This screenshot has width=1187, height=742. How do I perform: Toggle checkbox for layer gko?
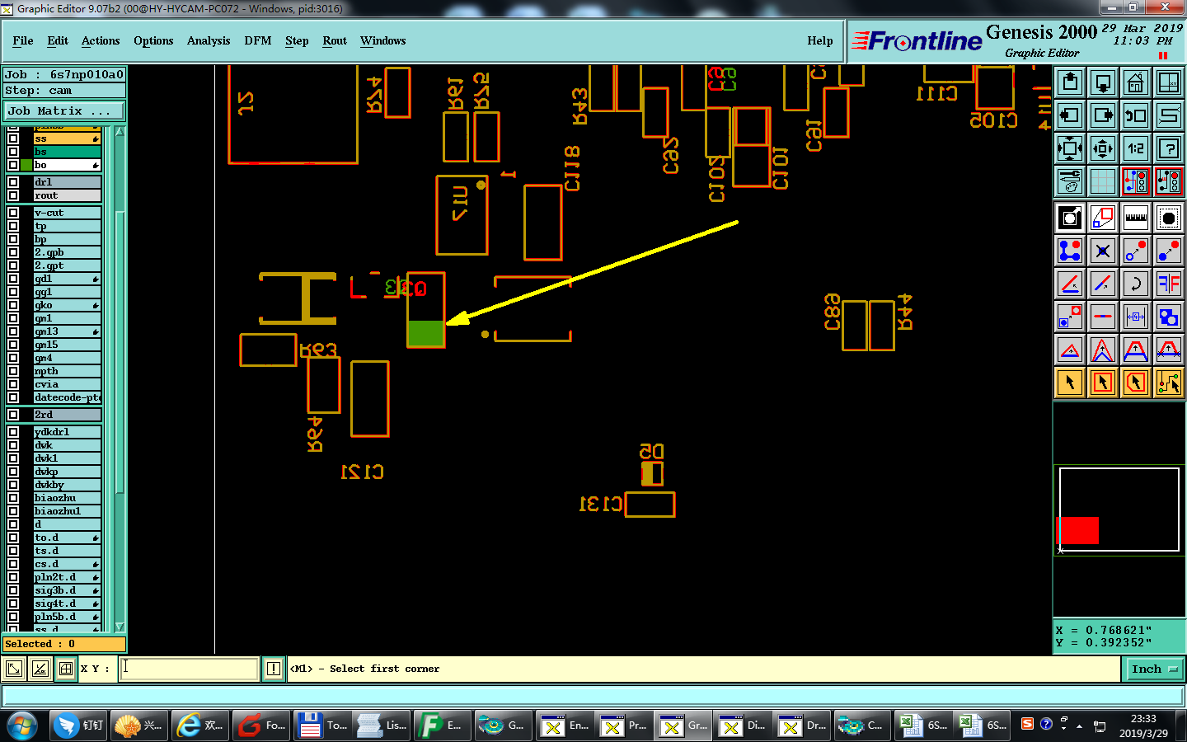(13, 305)
